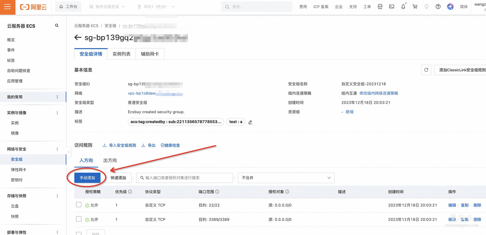
Task: Click the 导出 export icon
Action: coord(148,145)
